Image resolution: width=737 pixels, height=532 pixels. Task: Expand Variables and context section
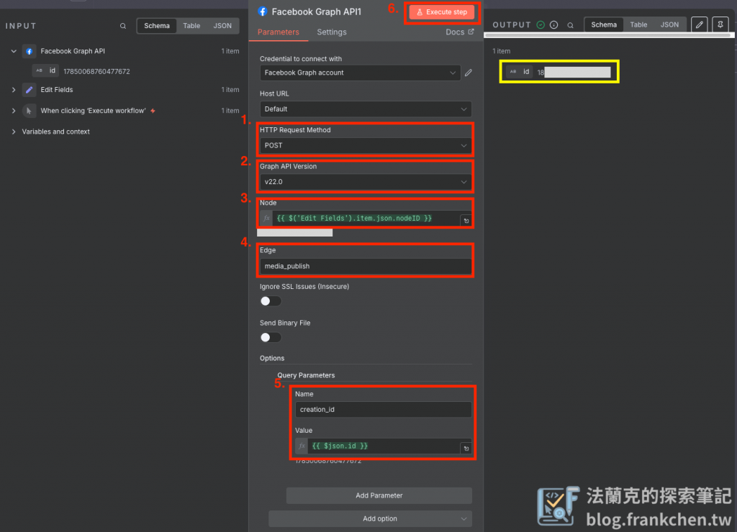pos(14,132)
